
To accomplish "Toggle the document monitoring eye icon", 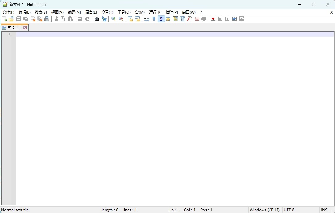I will 204,19.
